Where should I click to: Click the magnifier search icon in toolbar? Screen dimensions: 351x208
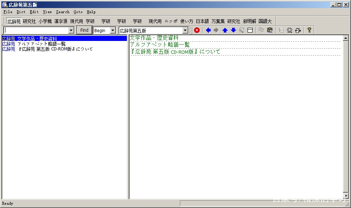tap(290, 30)
